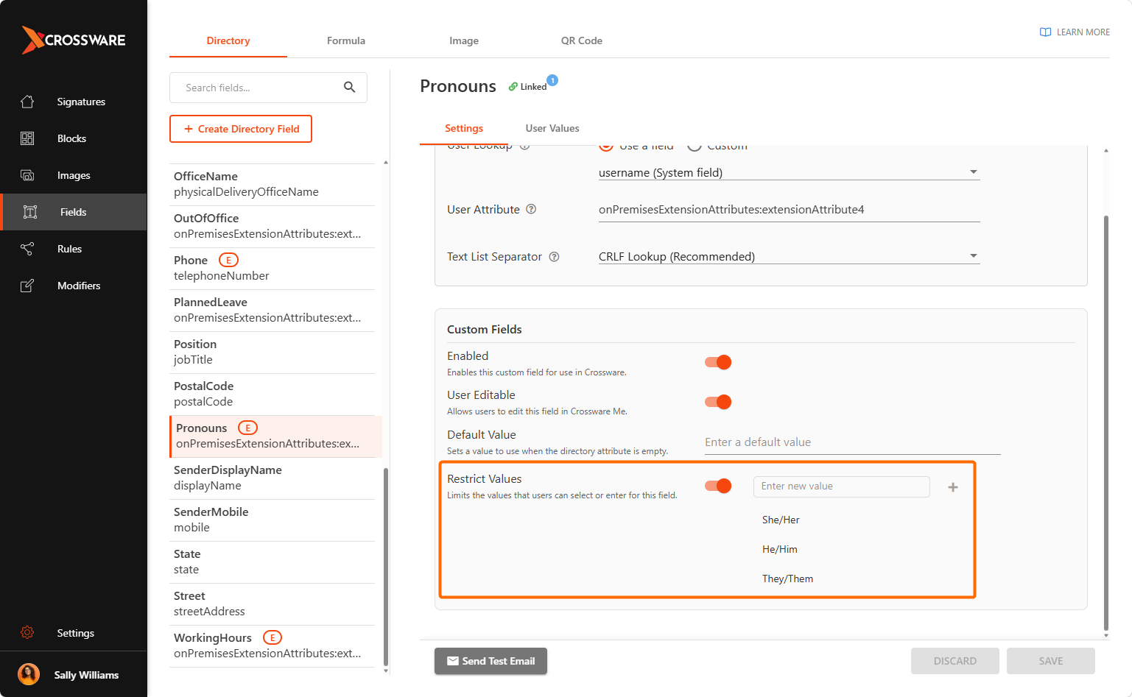1132x697 pixels.
Task: Open the Learn More book icon
Action: (1045, 32)
